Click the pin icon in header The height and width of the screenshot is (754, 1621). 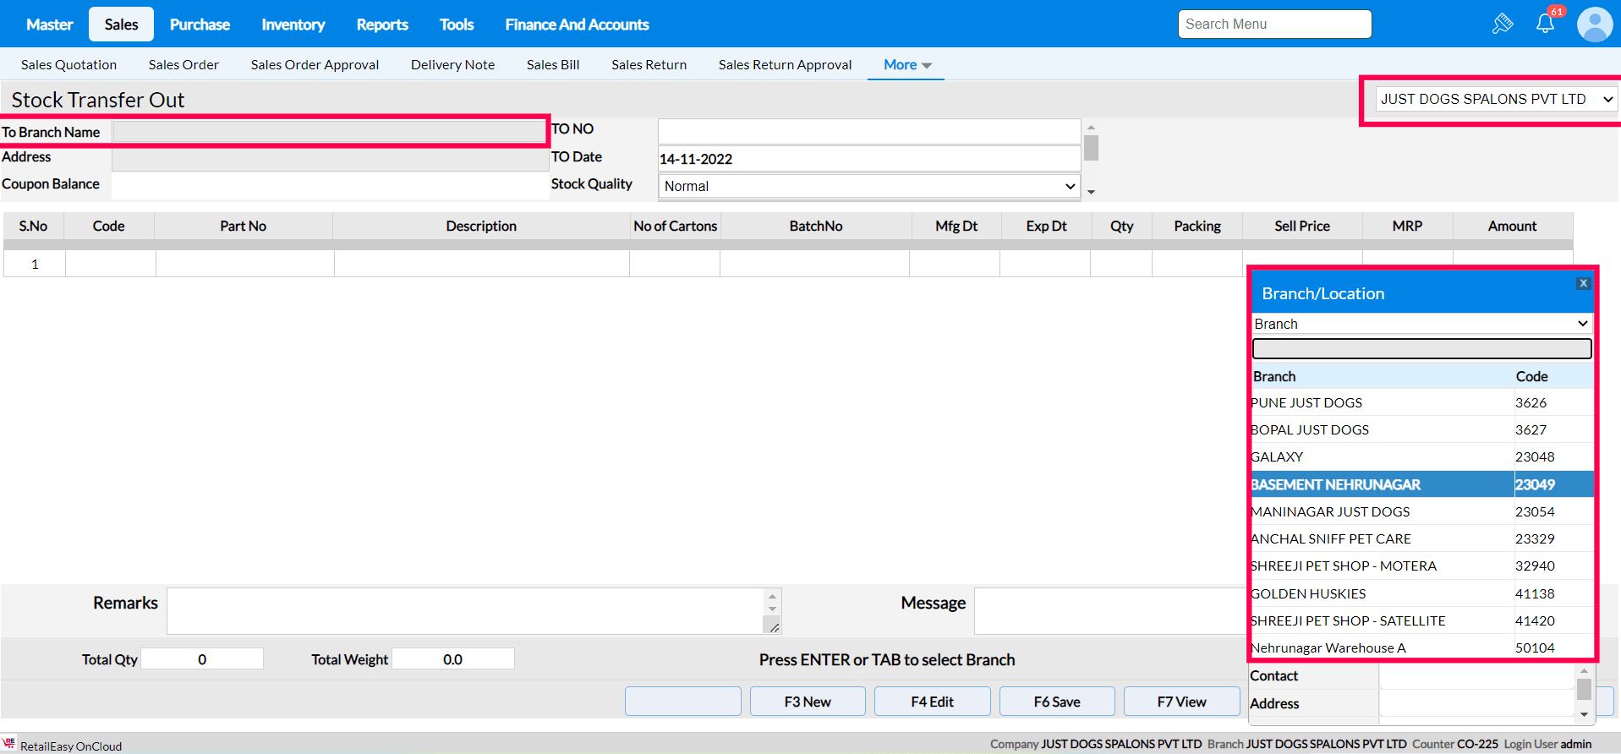[1502, 24]
